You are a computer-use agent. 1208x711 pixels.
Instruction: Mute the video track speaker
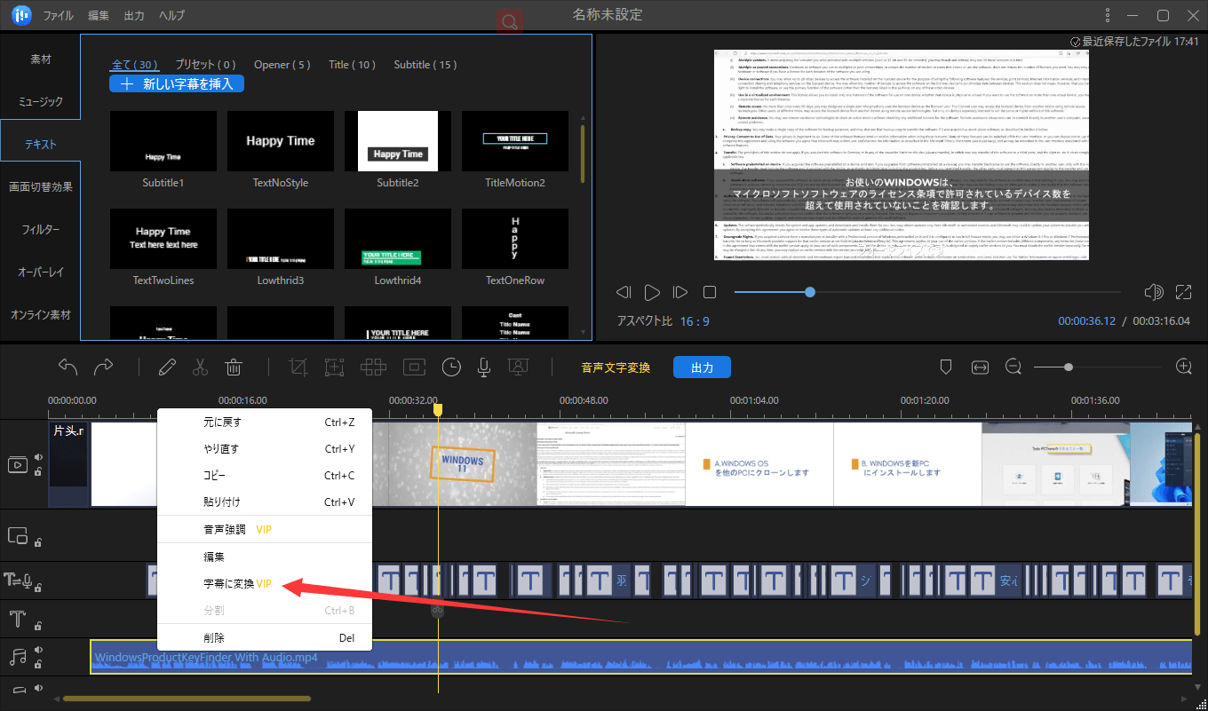pyautogui.click(x=38, y=458)
